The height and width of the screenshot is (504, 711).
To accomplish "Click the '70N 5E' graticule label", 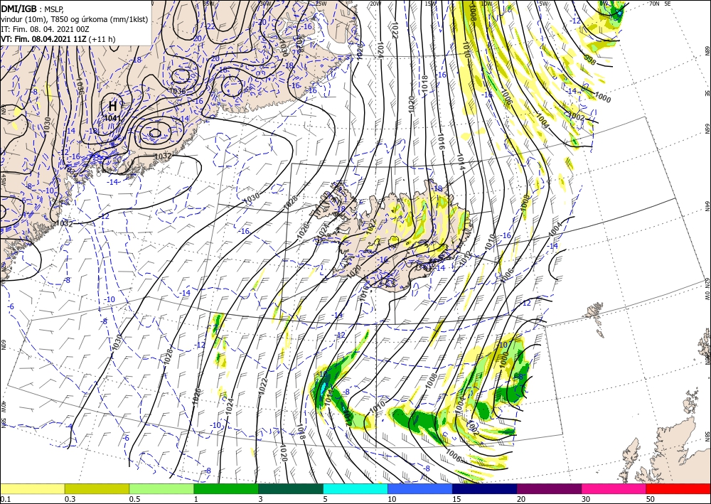I will (x=660, y=4).
